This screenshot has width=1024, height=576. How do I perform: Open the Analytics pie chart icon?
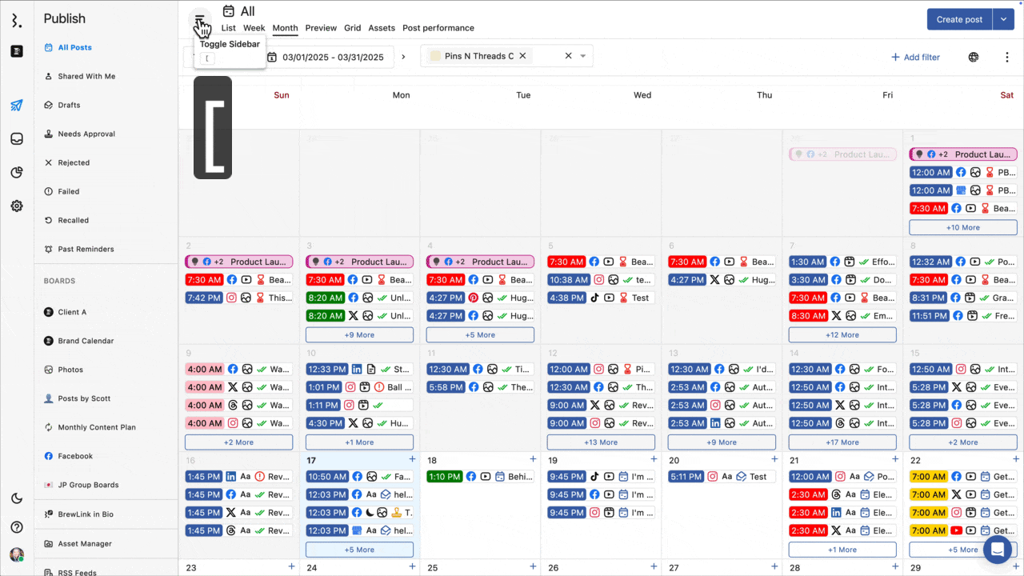(x=17, y=173)
